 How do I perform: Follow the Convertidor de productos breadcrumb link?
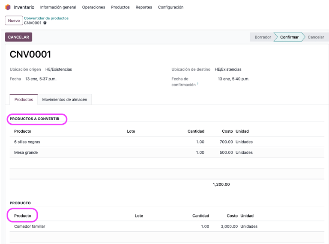tap(46, 18)
